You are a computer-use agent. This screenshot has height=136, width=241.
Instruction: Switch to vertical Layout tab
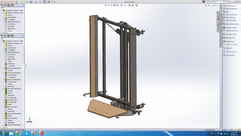tap(221, 16)
